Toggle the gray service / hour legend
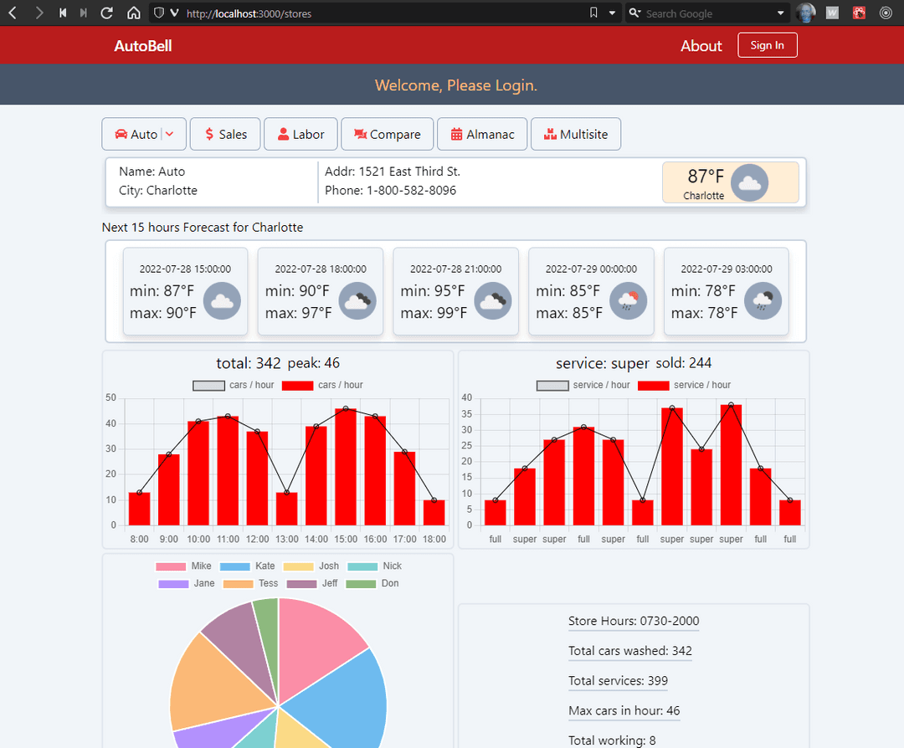 pyautogui.click(x=583, y=385)
